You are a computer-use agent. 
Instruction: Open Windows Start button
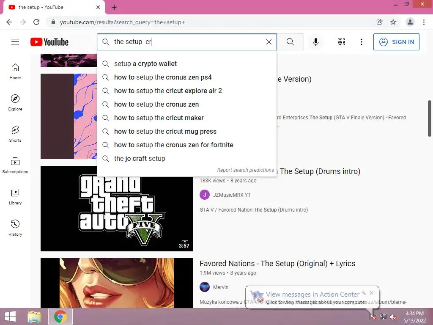pyautogui.click(x=10, y=317)
